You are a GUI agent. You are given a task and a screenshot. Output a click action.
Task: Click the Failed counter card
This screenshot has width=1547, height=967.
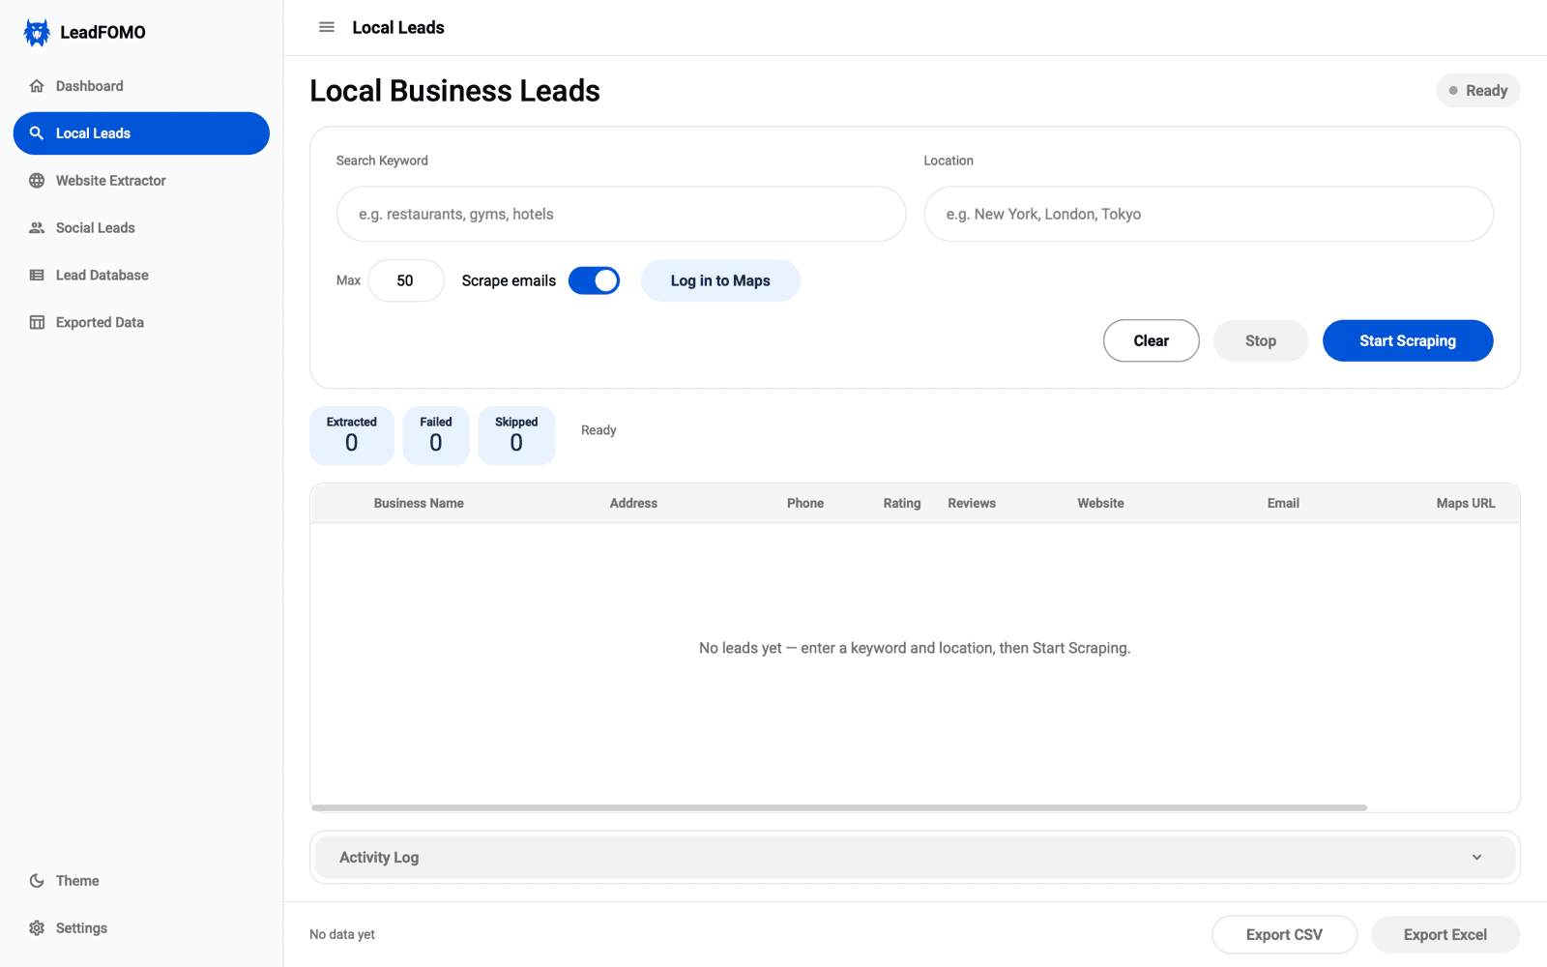point(436,436)
